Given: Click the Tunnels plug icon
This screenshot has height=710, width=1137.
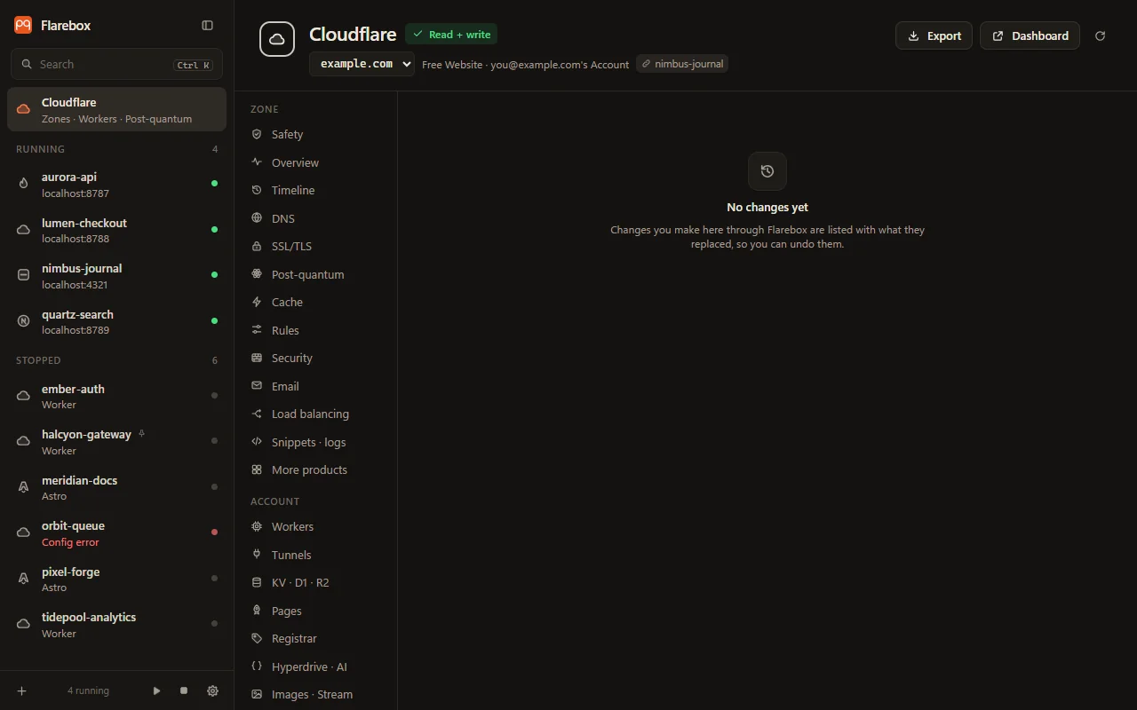Looking at the screenshot, I should pyautogui.click(x=257, y=555).
